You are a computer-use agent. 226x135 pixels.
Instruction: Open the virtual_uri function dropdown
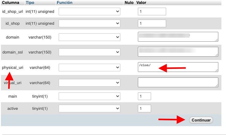pyautogui.click(x=89, y=83)
